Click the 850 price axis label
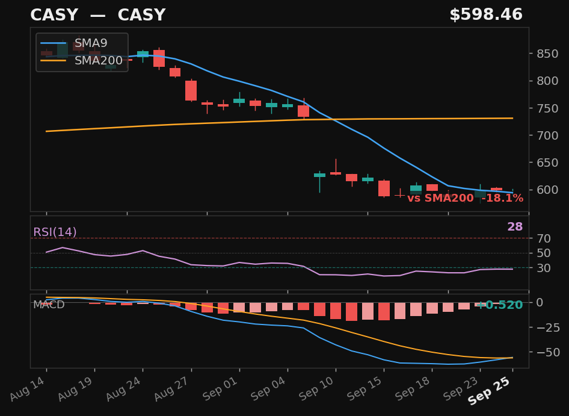The height and width of the screenshot is (416, 569). 547,54
